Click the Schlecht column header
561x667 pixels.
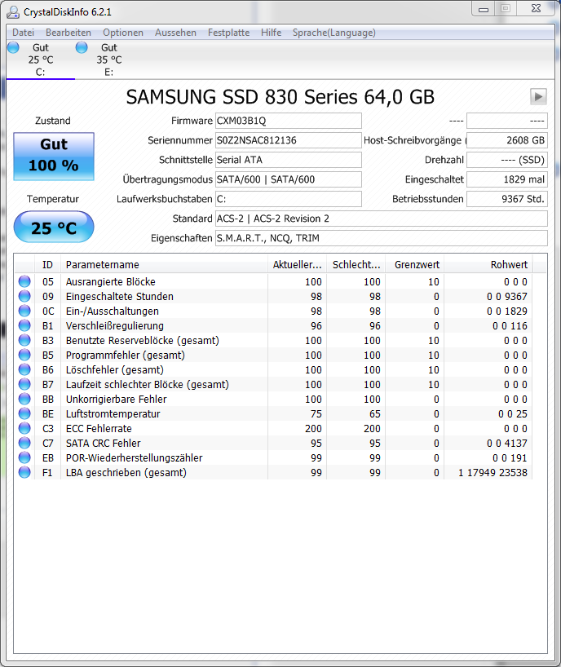(x=356, y=264)
